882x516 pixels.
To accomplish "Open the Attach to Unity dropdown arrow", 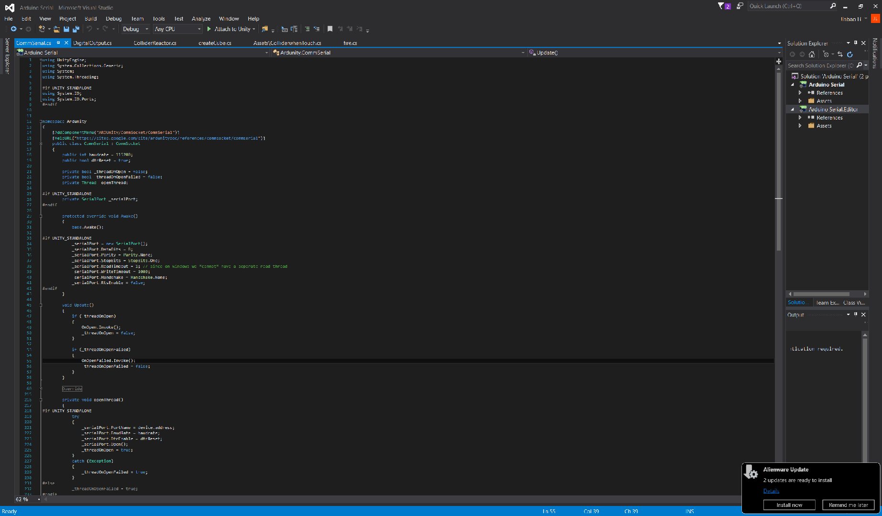I will coord(254,29).
